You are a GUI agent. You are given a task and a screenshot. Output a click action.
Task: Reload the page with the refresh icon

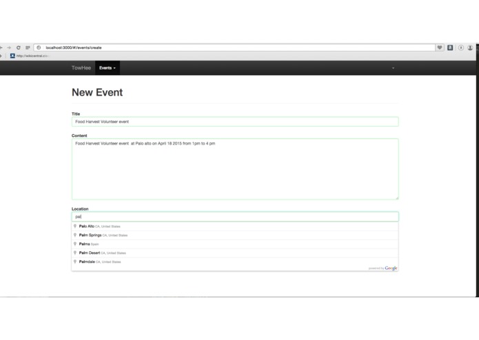click(19, 47)
